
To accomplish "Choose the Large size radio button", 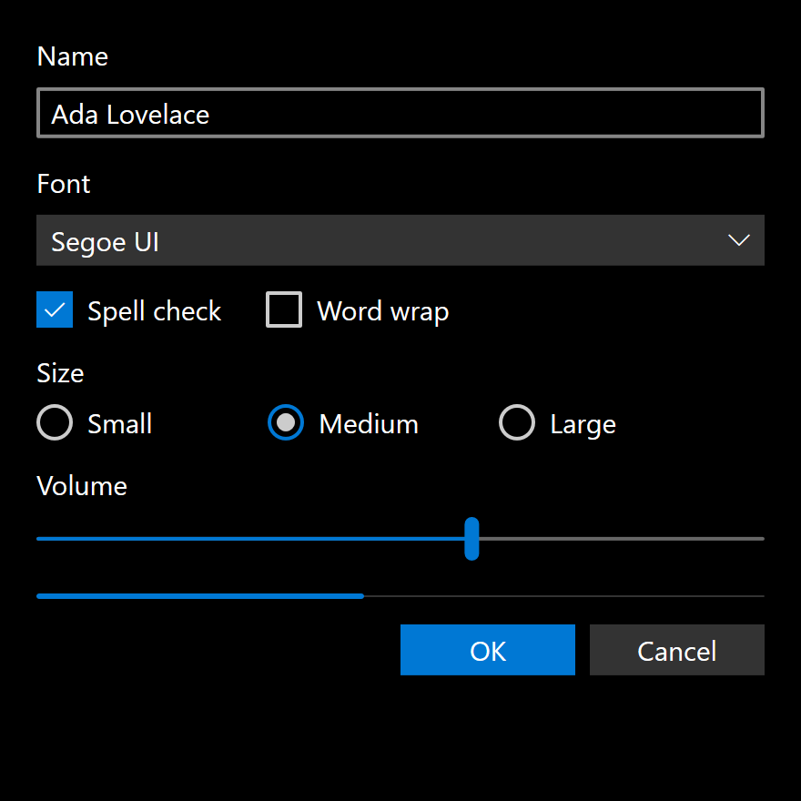I will click(517, 422).
